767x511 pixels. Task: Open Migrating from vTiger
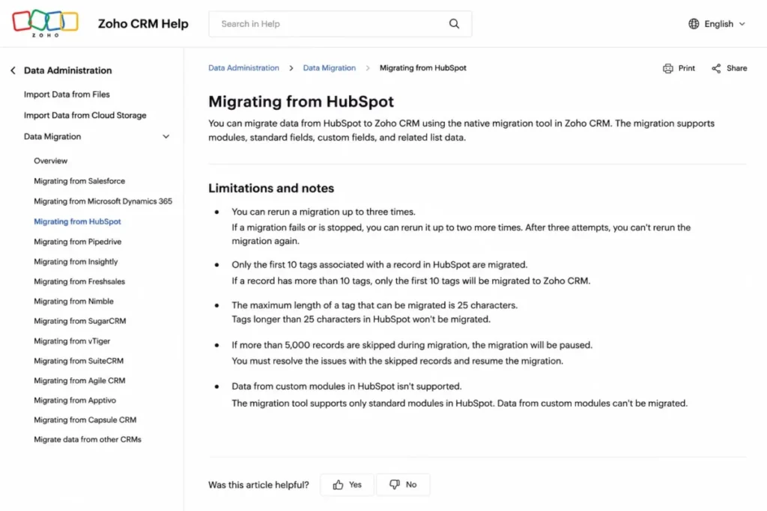click(72, 341)
